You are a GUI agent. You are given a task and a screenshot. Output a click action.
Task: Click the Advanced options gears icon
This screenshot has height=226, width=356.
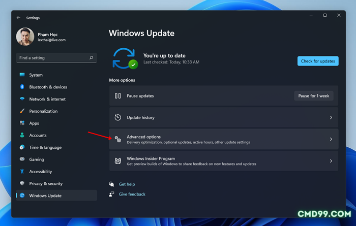pyautogui.click(x=118, y=139)
